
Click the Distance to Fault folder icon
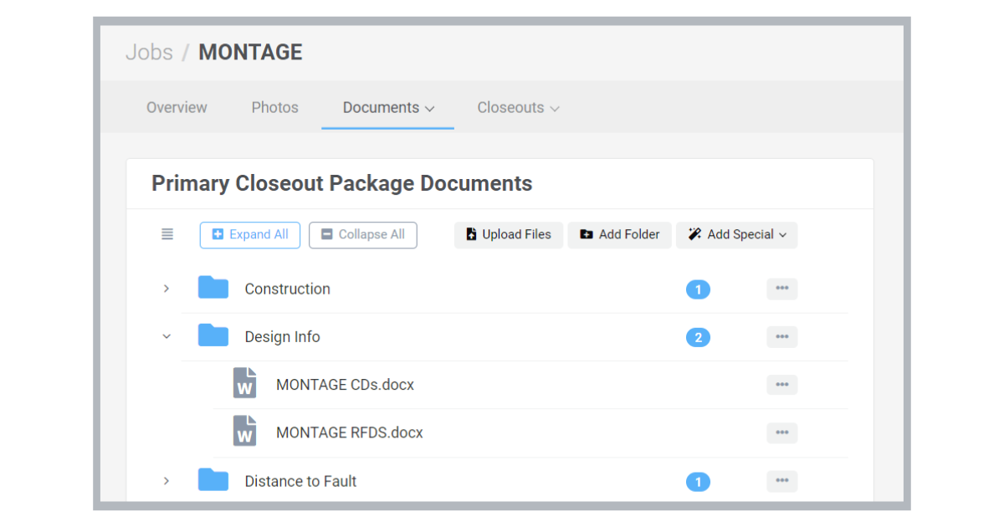(213, 480)
